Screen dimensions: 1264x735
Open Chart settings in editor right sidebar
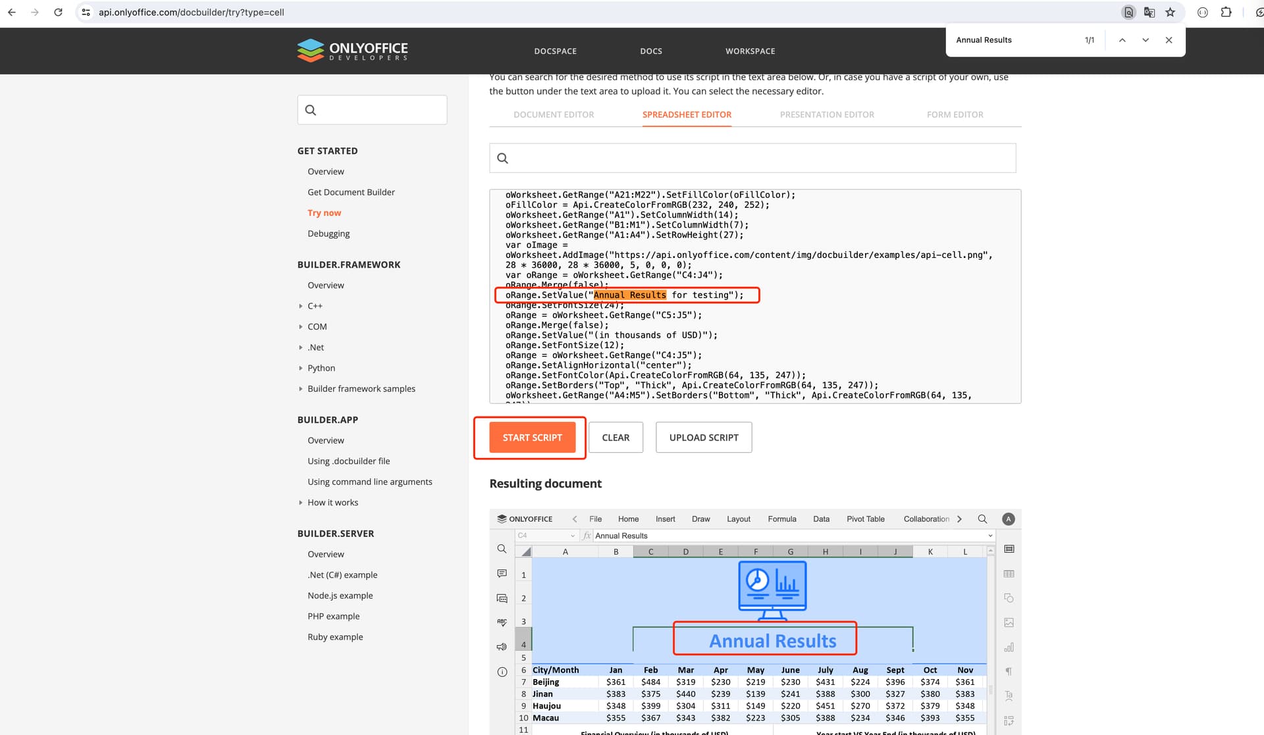tap(1009, 647)
